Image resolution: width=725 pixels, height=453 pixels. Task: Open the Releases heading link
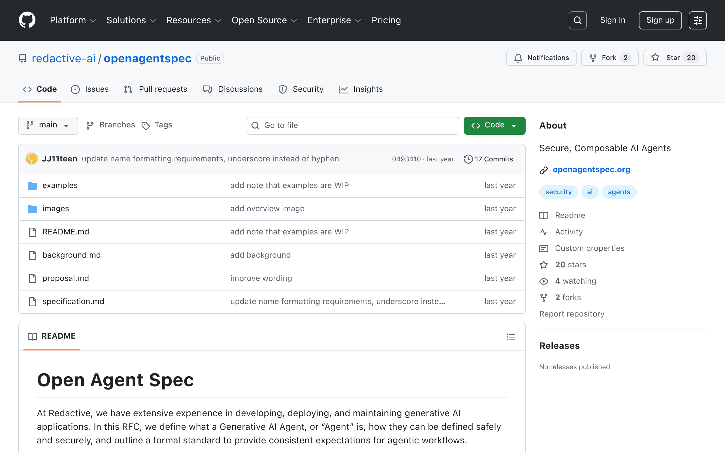(559, 346)
